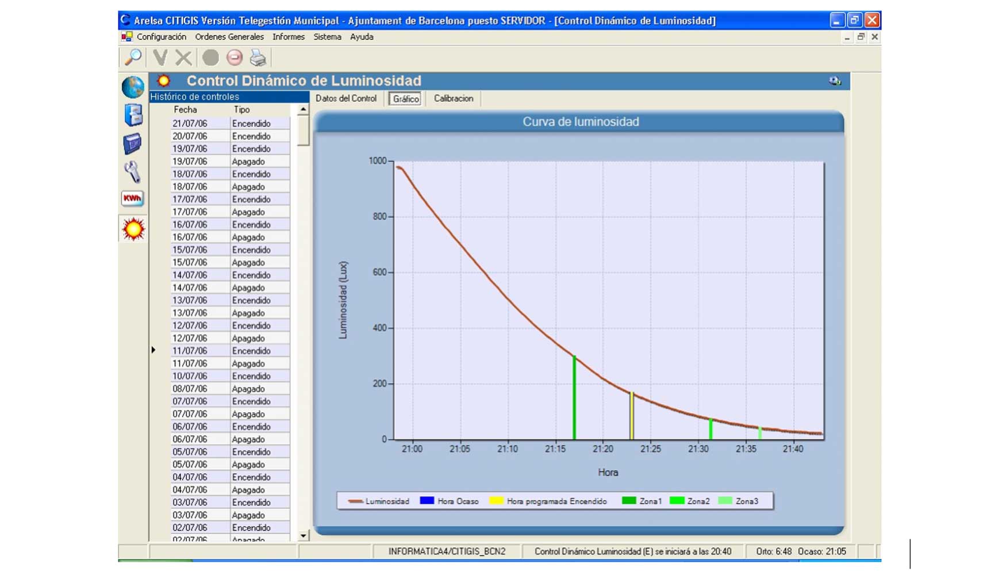Open the sun luminosity sidebar icon
Screen dimensions: 1006x575
133,229
